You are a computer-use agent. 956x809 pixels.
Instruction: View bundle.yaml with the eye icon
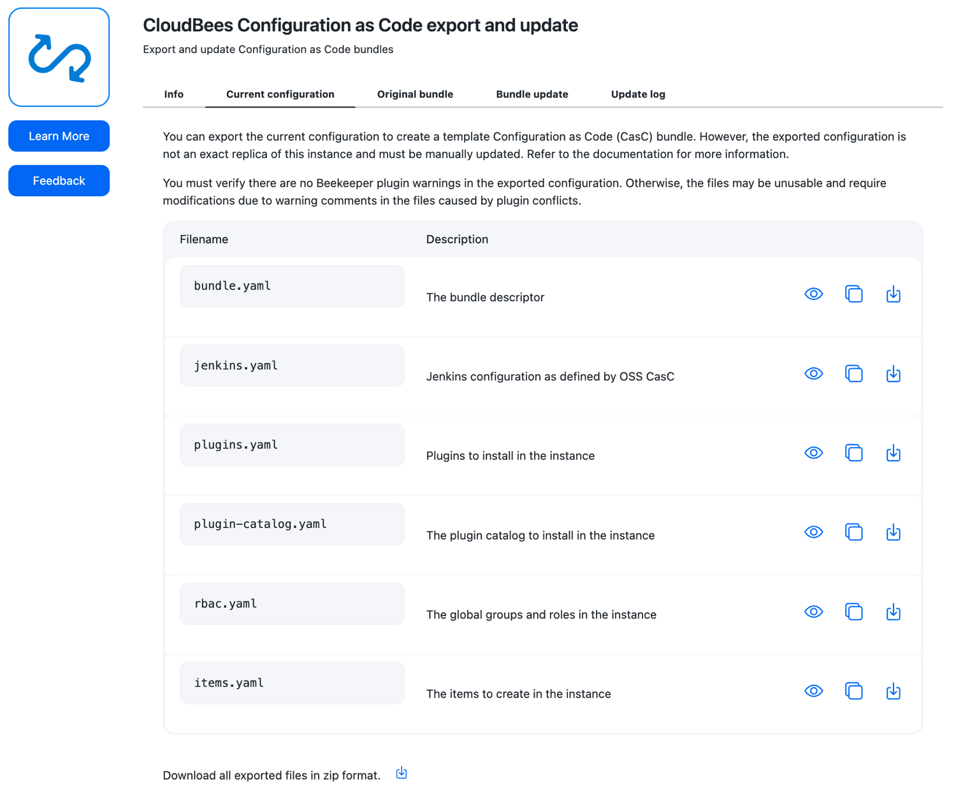[813, 294]
